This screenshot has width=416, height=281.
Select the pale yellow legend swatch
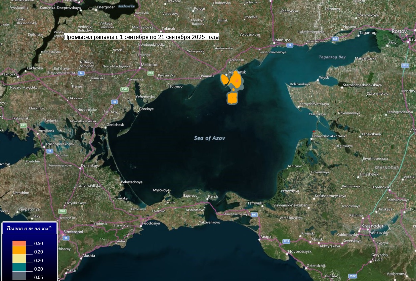[19, 260]
